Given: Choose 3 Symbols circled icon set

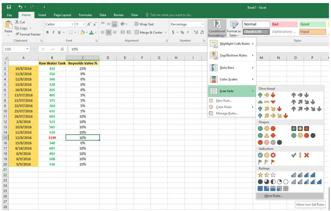Looking at the screenshot, I should (266, 155).
